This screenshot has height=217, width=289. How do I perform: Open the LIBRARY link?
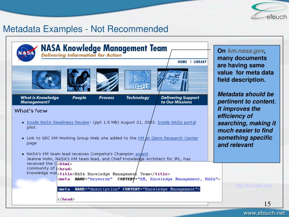coord(200,62)
